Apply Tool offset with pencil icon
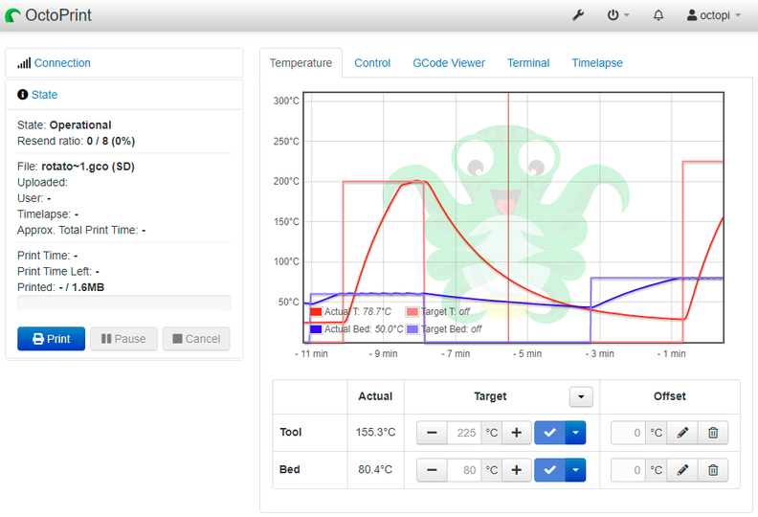 (x=682, y=433)
